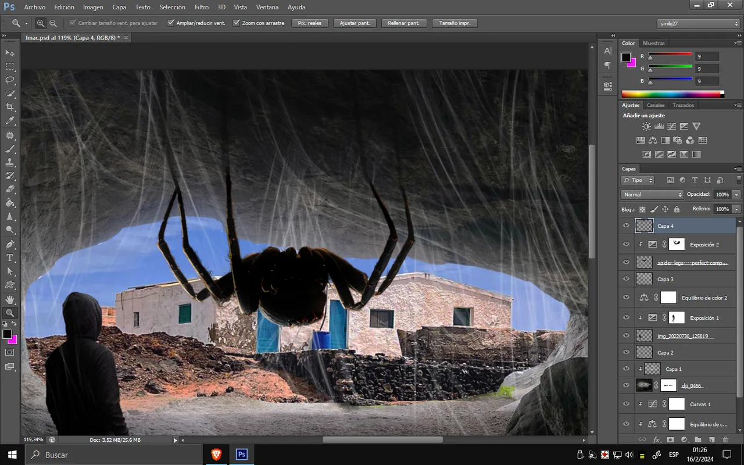
Task: Click the Píx. reales button
Action: pos(310,23)
